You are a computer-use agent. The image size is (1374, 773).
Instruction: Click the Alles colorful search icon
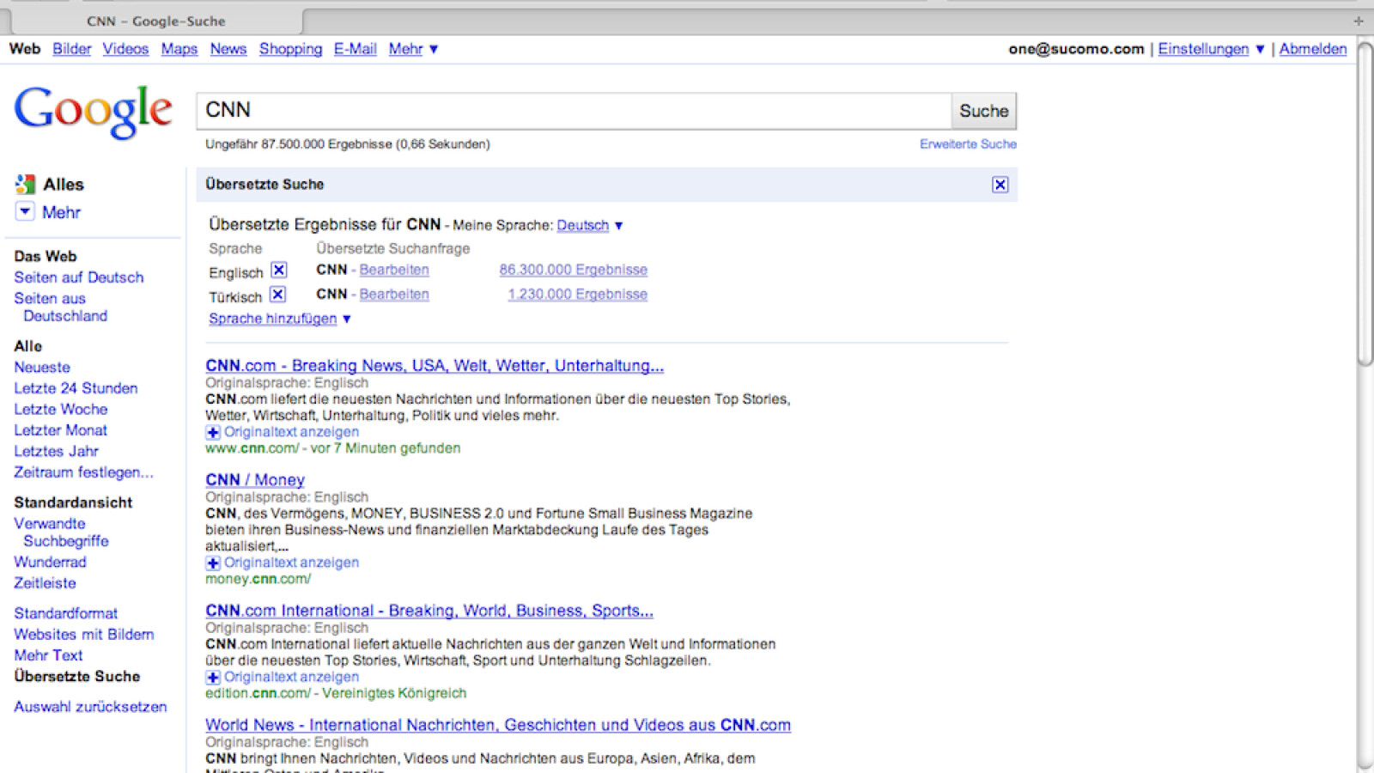point(25,184)
